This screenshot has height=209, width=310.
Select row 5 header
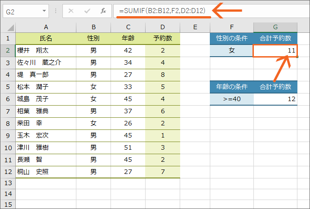click(8, 87)
